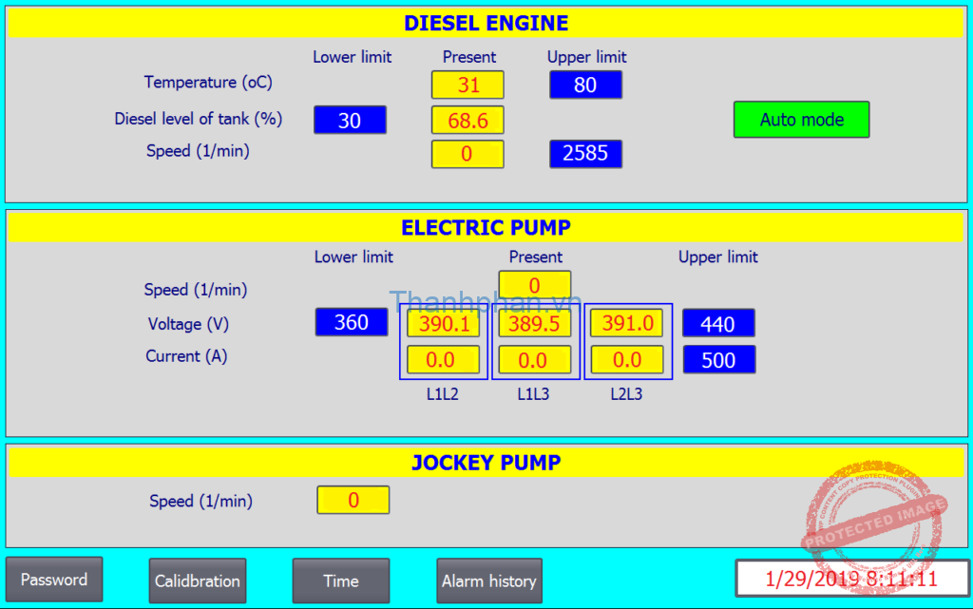Click the L1L3 voltage reading 389.5
This screenshot has height=609, width=973.
[x=535, y=324]
